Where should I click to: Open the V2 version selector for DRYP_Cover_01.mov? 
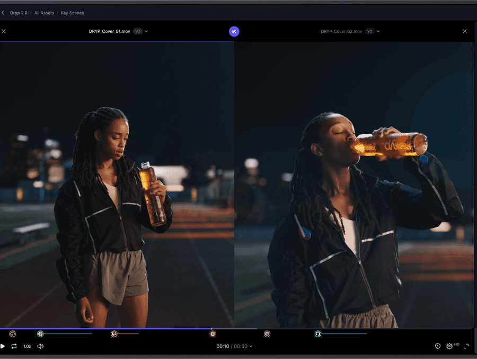click(x=138, y=31)
